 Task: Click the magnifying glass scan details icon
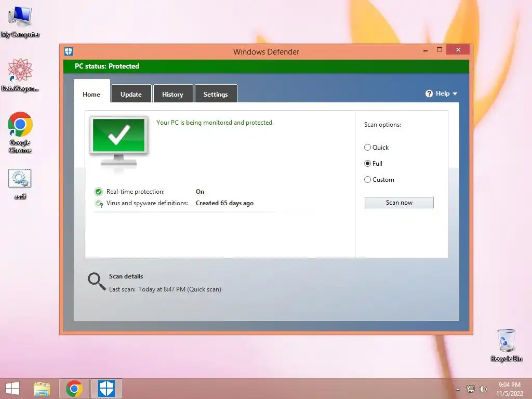click(97, 282)
